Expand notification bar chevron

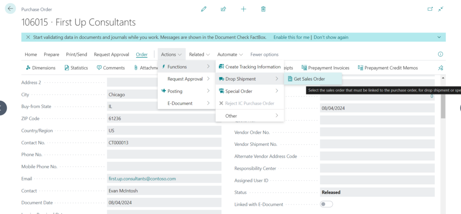click(x=439, y=37)
